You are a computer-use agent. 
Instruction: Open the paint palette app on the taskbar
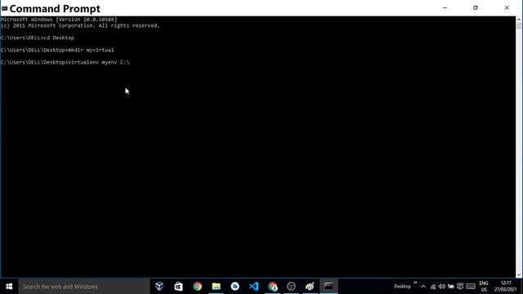click(310, 286)
